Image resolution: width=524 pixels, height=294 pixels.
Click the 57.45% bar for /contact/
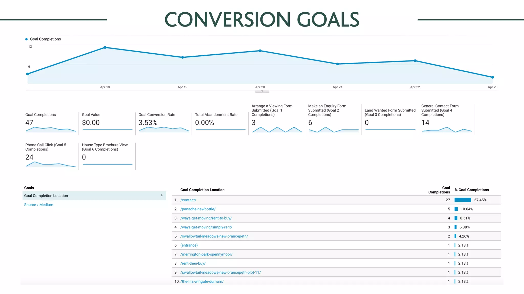463,200
